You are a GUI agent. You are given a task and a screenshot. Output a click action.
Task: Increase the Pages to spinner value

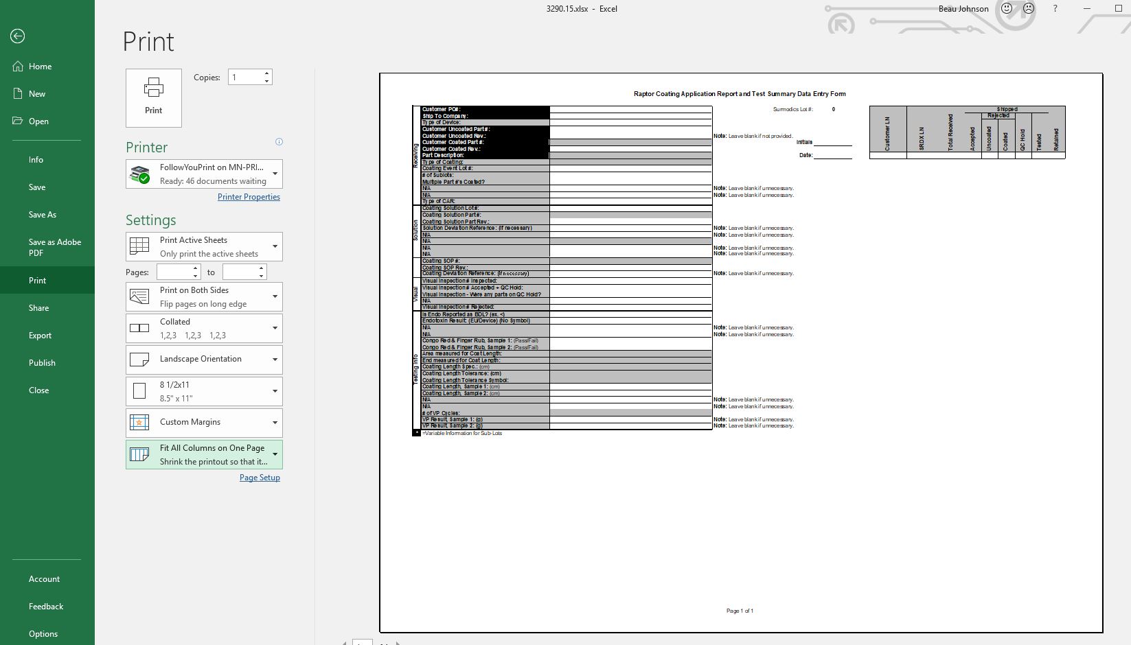(261, 268)
